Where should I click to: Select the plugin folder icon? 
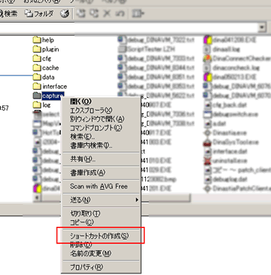coord(37,49)
